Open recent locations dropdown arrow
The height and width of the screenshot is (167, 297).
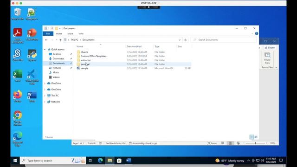tap(57, 40)
